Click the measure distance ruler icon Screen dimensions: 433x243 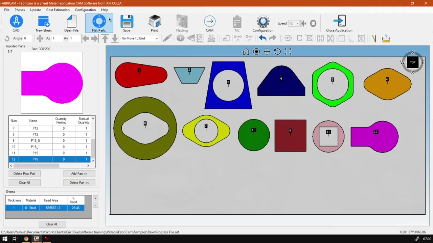[x=386, y=38]
